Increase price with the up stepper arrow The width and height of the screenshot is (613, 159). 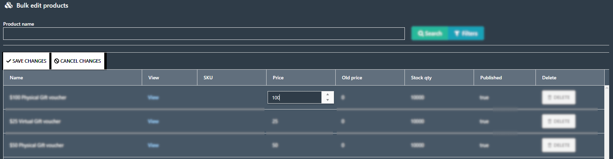(328, 95)
